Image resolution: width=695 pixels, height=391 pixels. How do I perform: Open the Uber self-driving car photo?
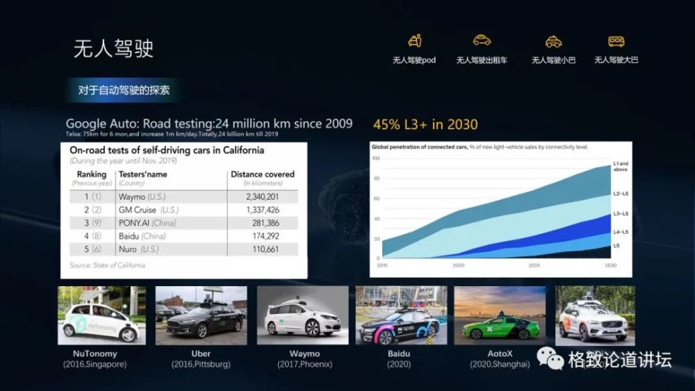coord(202,315)
